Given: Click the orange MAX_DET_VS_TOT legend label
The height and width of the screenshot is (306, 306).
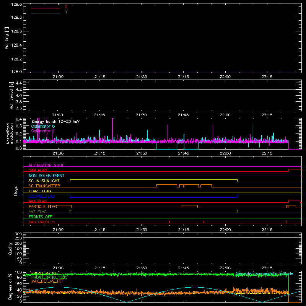Looking at the screenshot, I should click(47, 281).
